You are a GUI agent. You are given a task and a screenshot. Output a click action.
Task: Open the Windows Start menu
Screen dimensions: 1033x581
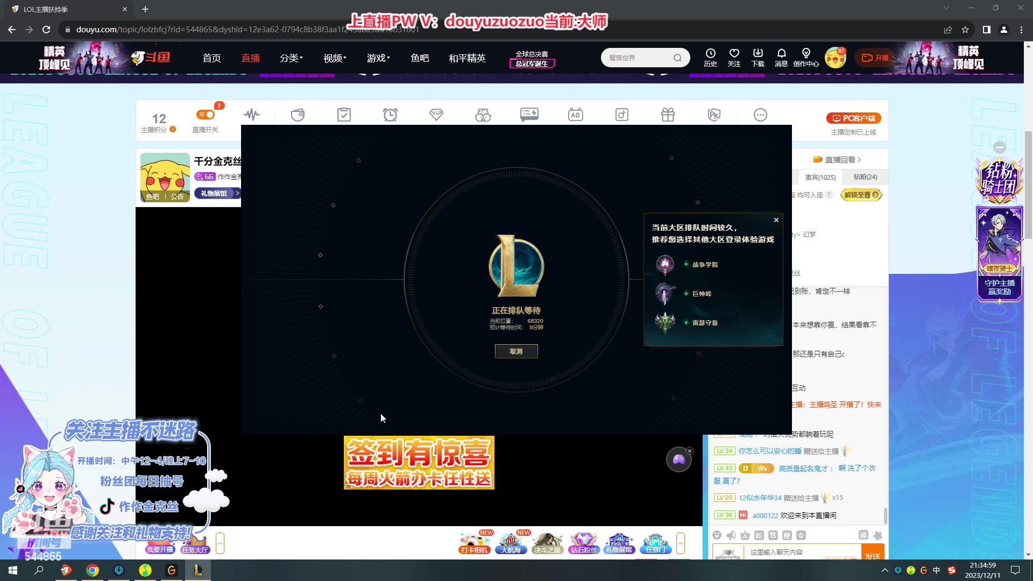(x=13, y=570)
